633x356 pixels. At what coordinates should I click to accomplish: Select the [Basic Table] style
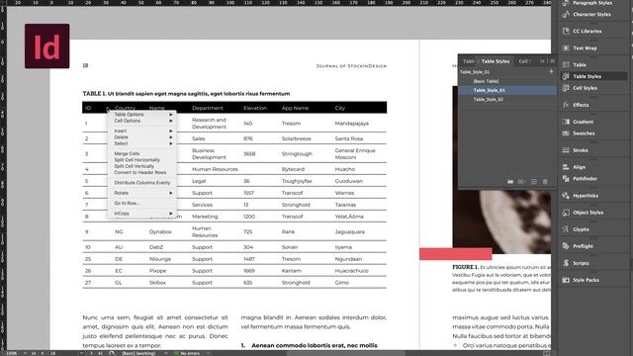(507, 81)
